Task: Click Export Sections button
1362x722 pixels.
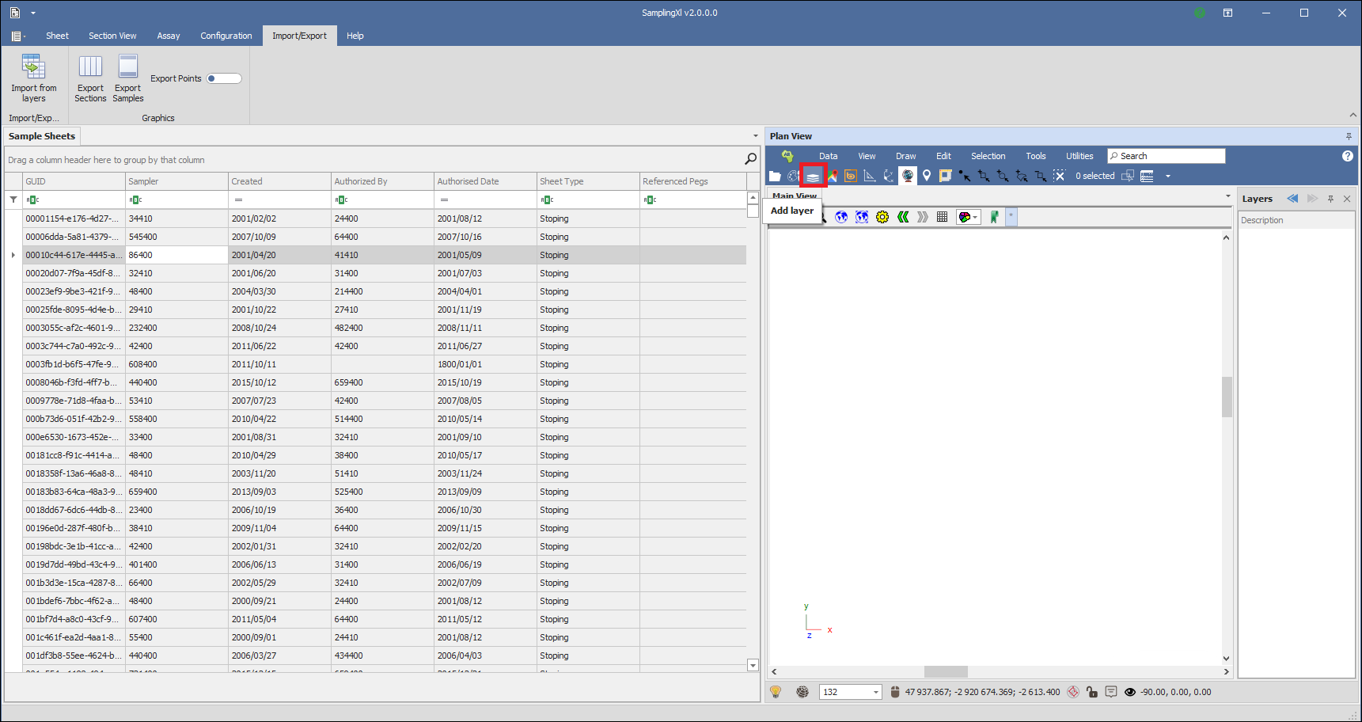Action: click(90, 78)
